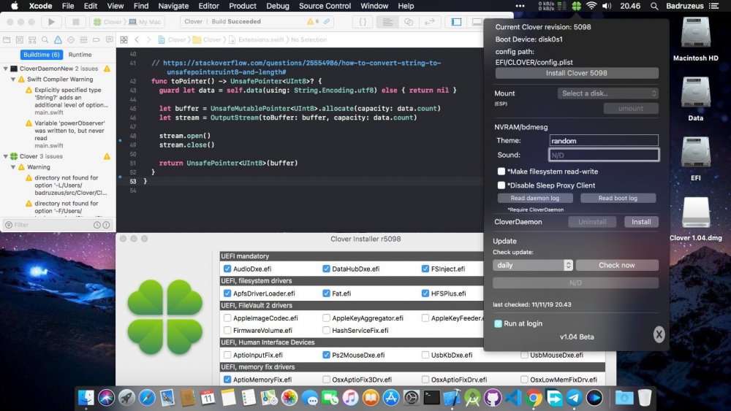Collapse the Clover 3 issues group
The width and height of the screenshot is (731, 411).
pyautogui.click(x=6, y=156)
